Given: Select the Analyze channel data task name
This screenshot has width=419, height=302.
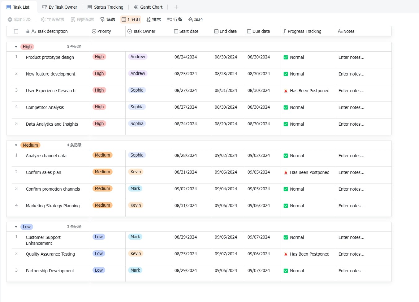Looking at the screenshot, I should pos(46,156).
